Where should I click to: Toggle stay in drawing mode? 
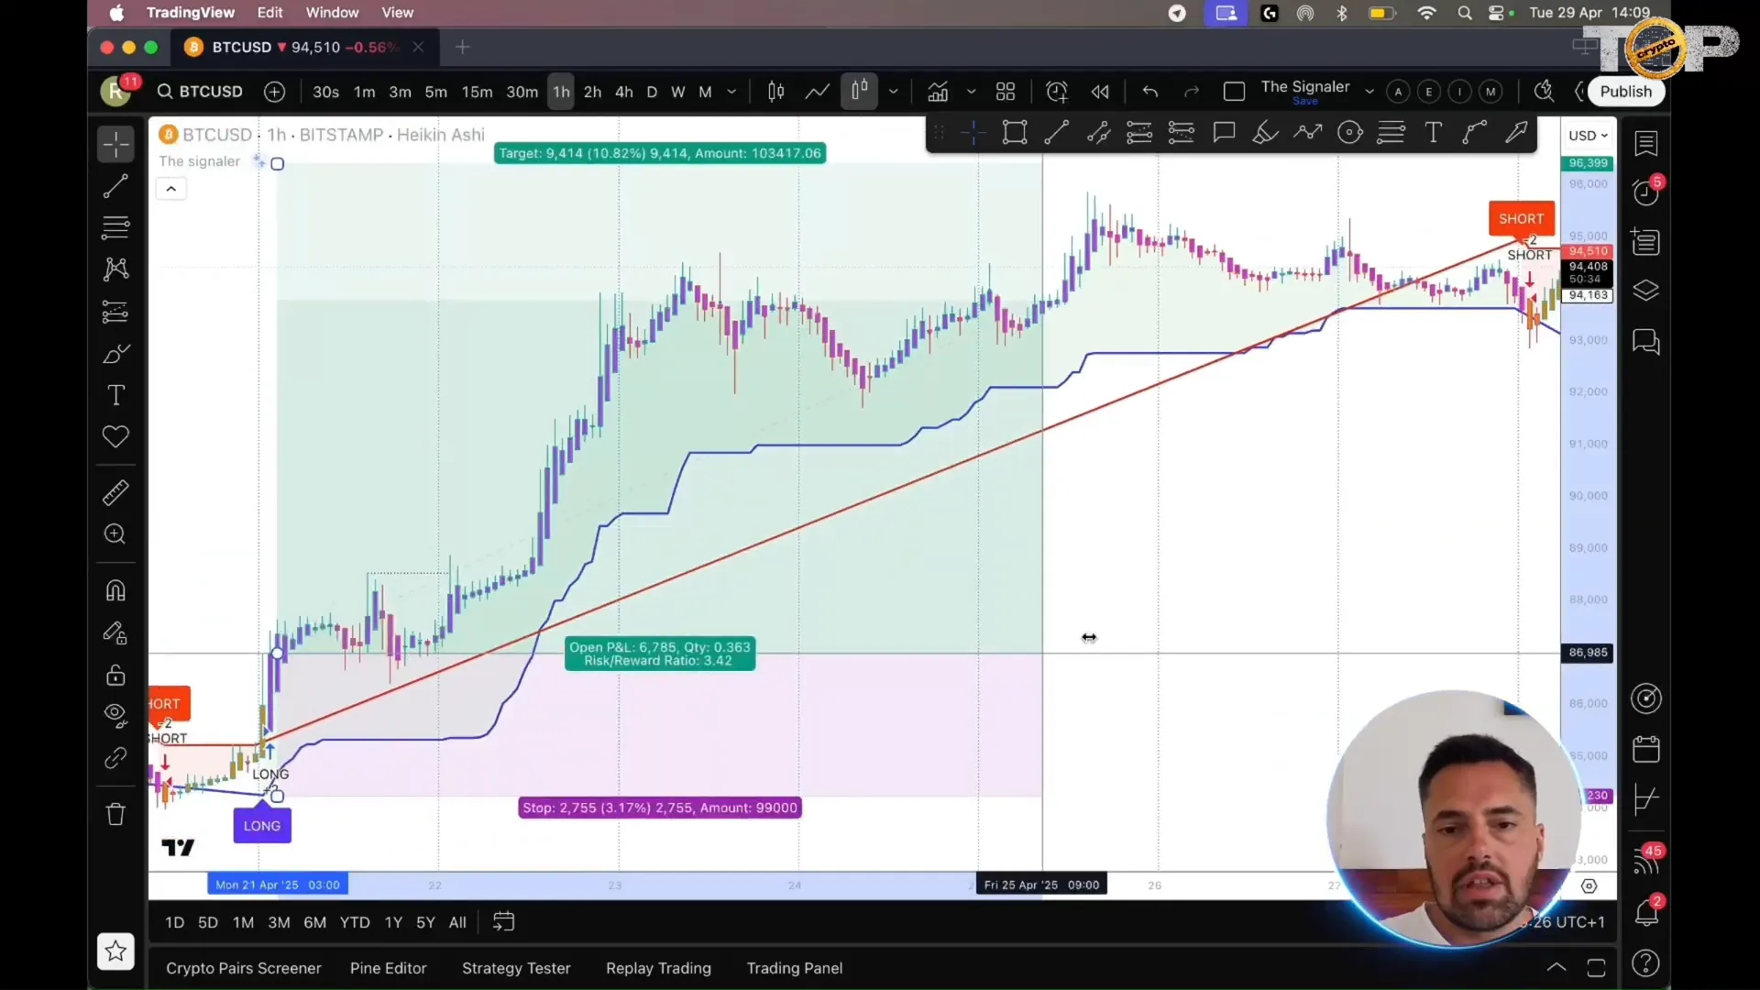pos(115,632)
